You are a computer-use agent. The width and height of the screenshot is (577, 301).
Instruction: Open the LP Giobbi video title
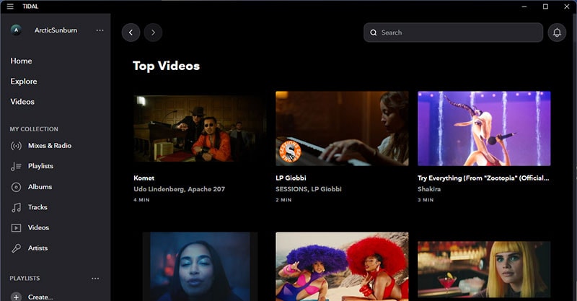291,178
